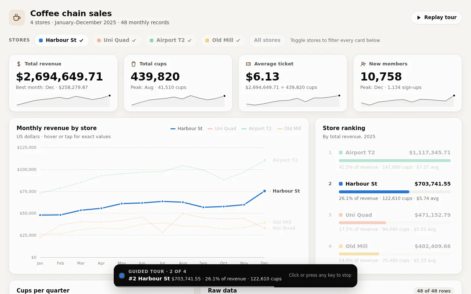Click the '48 of 48 rows' badge

434,291
